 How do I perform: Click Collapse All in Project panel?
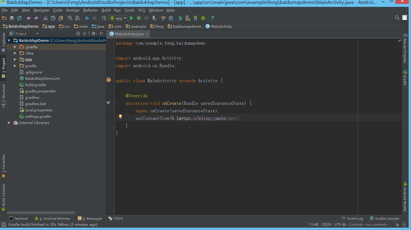click(85, 33)
